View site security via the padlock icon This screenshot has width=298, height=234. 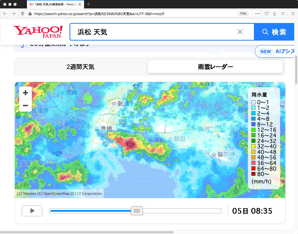30,14
